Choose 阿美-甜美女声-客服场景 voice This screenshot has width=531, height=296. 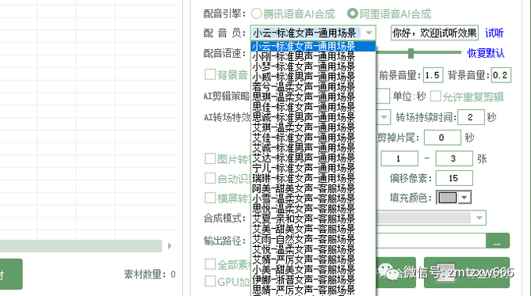coord(313,188)
